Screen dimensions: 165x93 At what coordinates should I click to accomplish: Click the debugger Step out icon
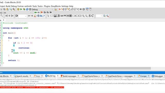[72, 9]
